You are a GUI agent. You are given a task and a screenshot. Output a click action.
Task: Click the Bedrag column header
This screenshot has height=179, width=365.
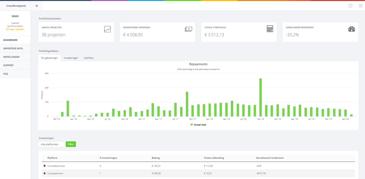pos(156,158)
